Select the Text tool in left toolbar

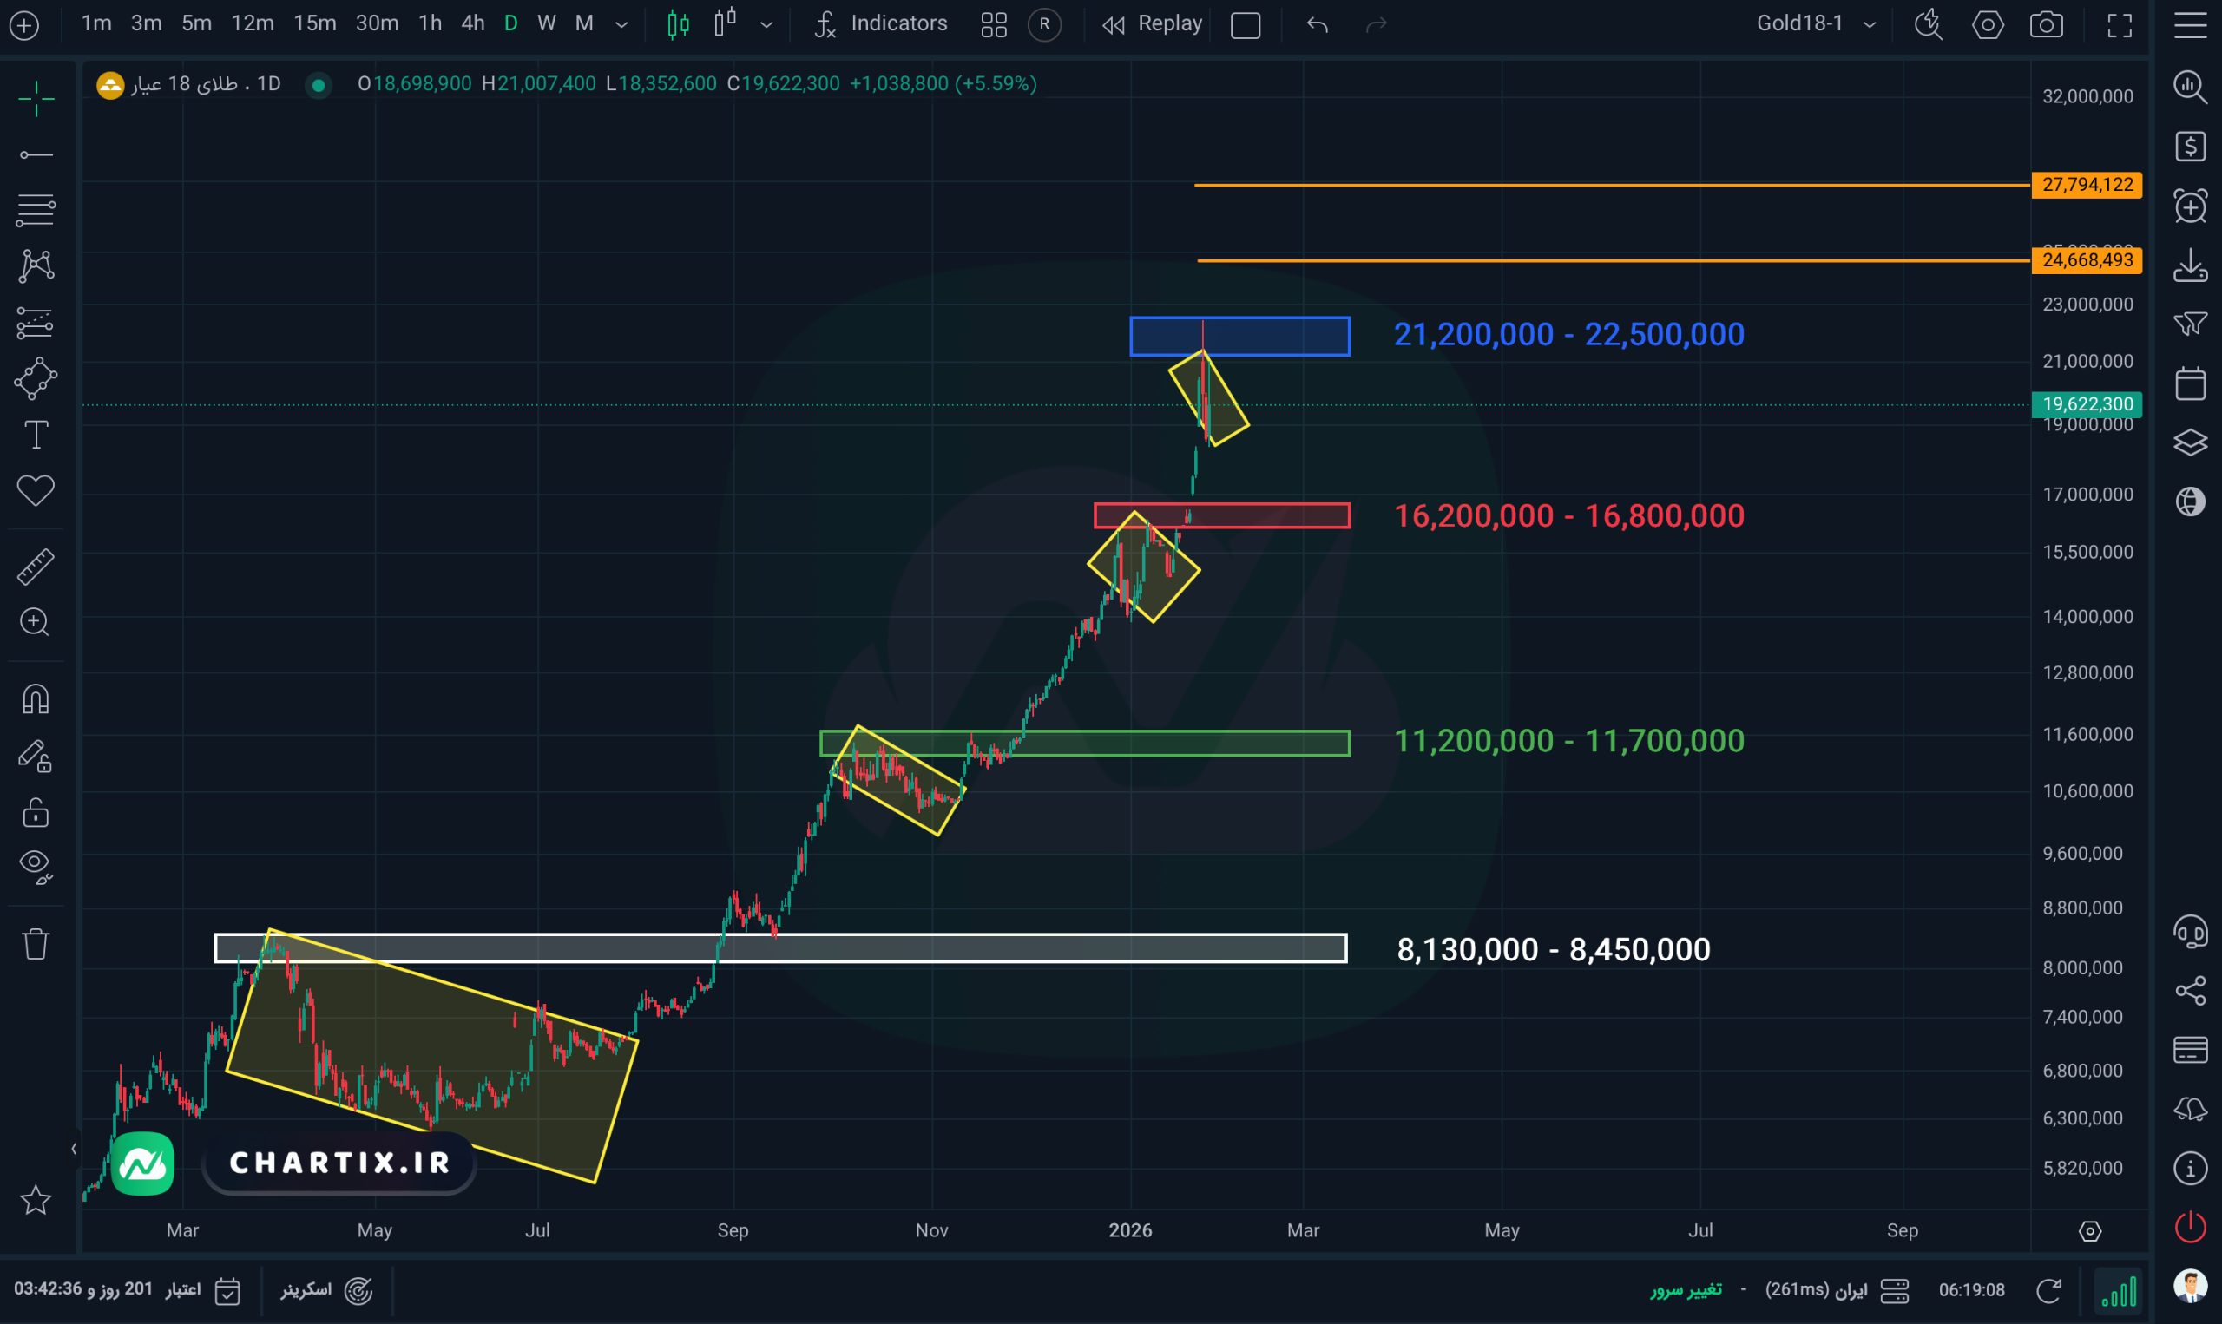(36, 436)
